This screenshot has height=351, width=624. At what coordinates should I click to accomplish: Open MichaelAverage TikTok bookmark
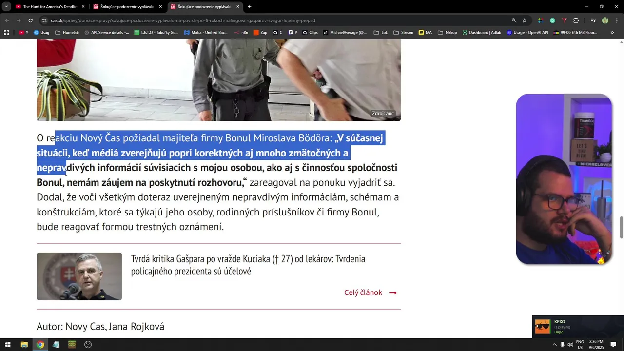pyautogui.click(x=345, y=33)
